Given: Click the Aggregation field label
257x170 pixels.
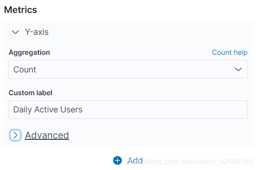Looking at the screenshot, I should 29,52.
